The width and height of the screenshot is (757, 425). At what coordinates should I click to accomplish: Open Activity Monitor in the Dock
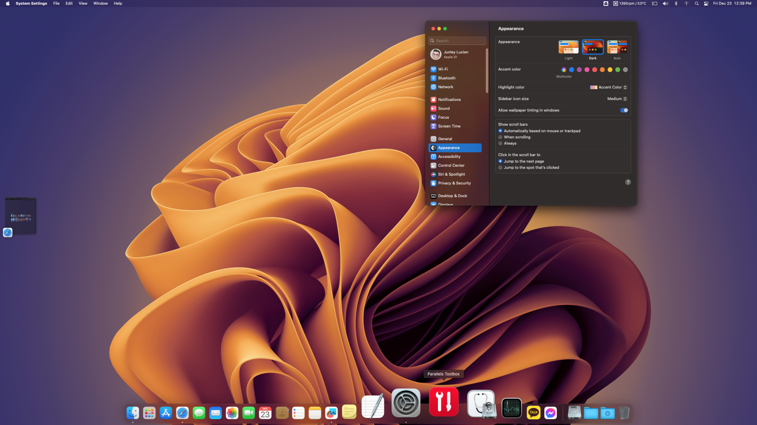(511, 408)
